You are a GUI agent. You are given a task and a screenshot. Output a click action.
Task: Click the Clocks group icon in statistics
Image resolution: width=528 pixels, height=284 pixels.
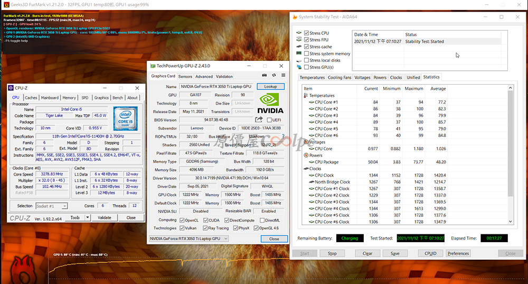click(306, 169)
